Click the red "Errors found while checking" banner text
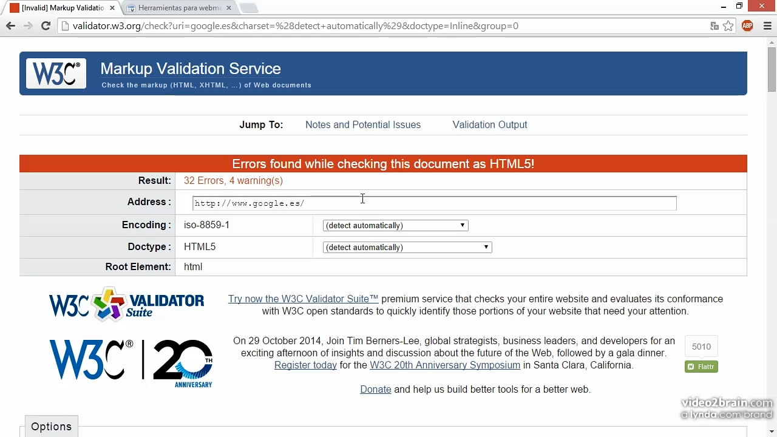This screenshot has height=437, width=777. coord(383,164)
